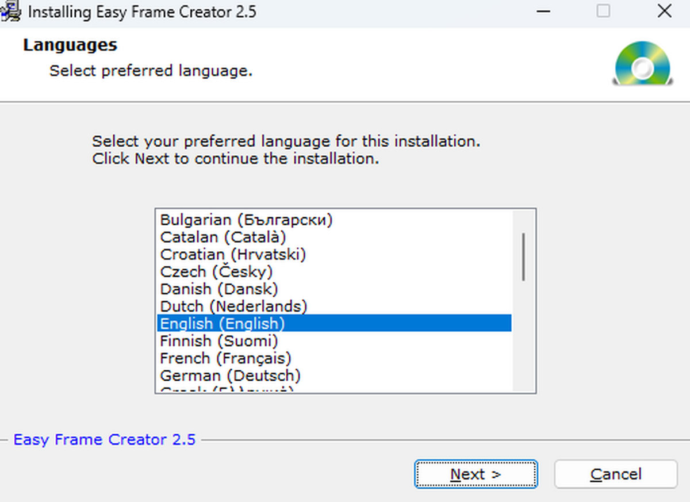
Task: Minimize the installer window
Action: click(542, 12)
